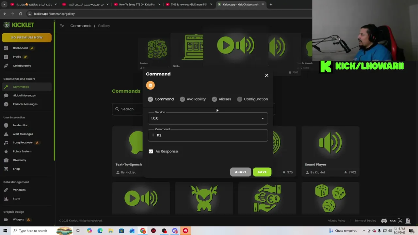
Task: Open Task View on the taskbar
Action: pos(78,231)
